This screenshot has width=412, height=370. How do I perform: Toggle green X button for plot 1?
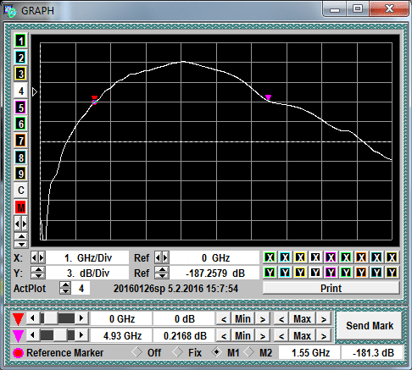pyautogui.click(x=270, y=257)
